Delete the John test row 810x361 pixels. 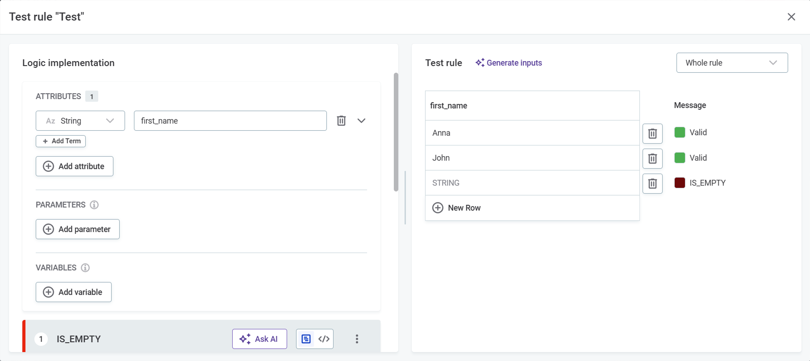(x=652, y=158)
